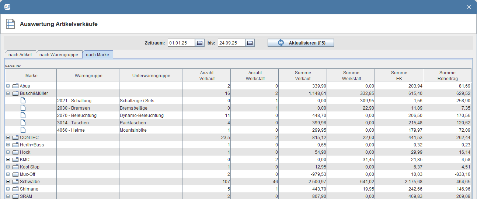Expand the Hock brand row
This screenshot has height=199, width=477.
click(x=8, y=152)
